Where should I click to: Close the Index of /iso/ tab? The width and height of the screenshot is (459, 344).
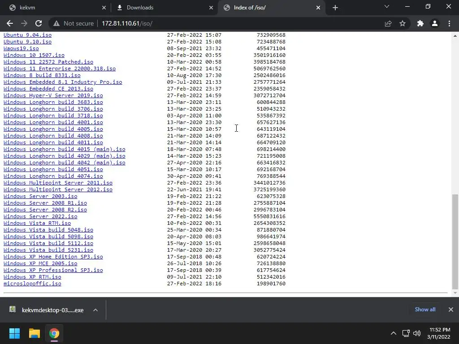[x=318, y=8]
